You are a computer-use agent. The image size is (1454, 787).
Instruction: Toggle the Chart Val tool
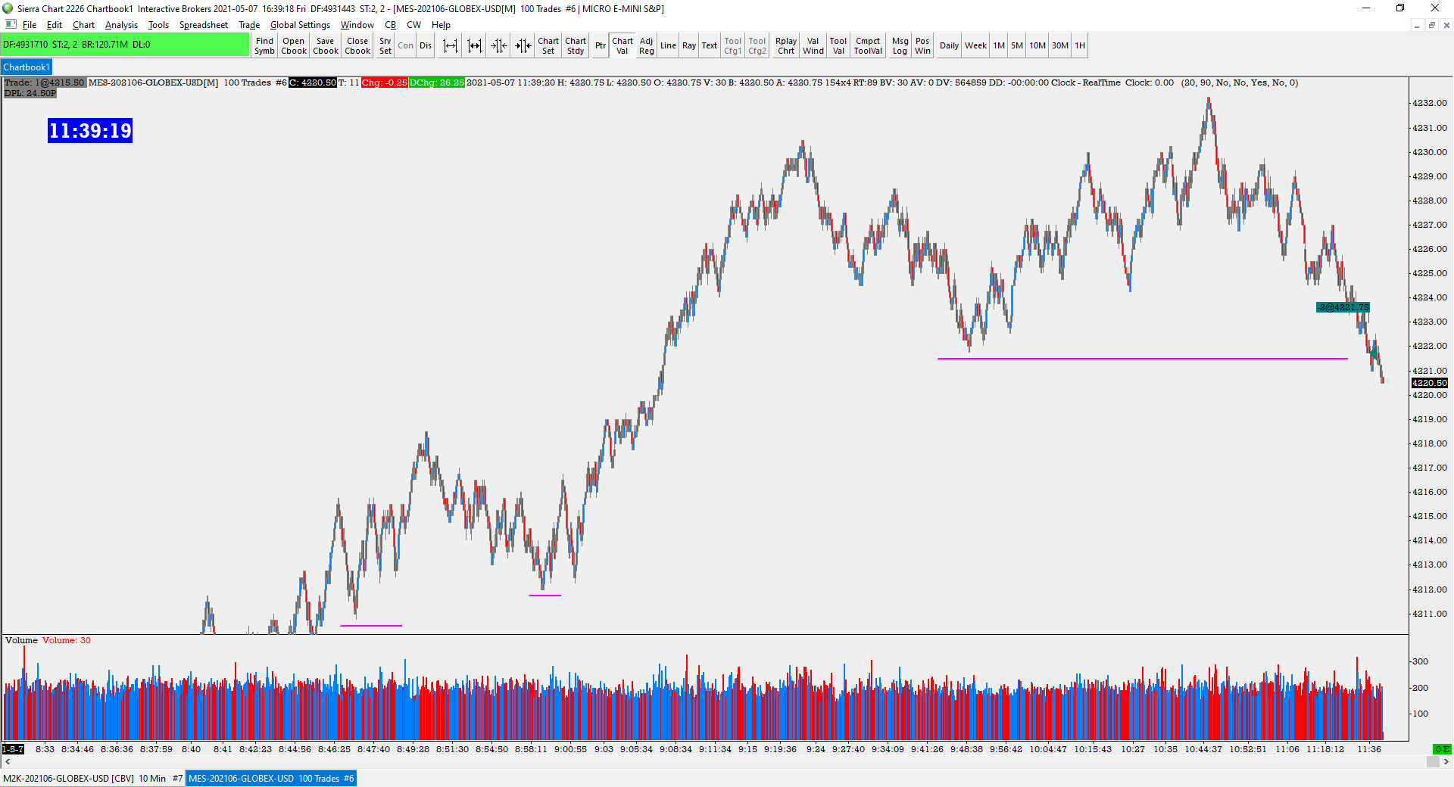(x=622, y=46)
